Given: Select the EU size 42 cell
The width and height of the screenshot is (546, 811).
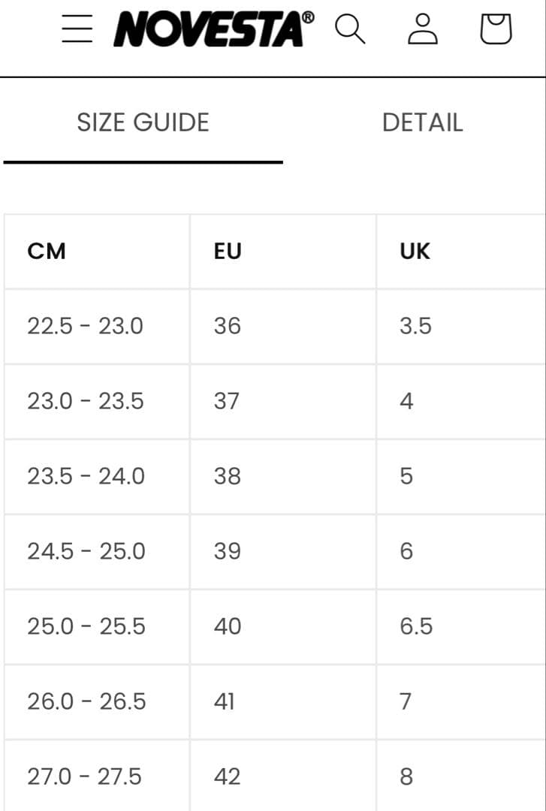Looking at the screenshot, I should (x=228, y=776).
